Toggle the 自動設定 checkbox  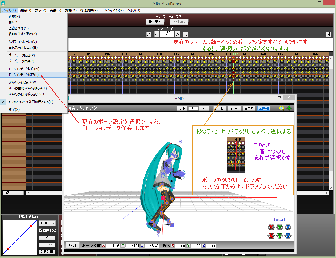click(x=41, y=230)
